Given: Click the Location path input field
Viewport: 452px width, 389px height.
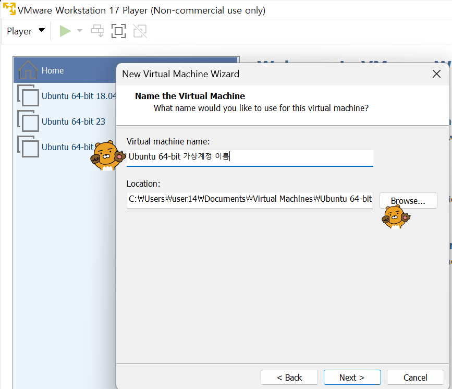Looking at the screenshot, I should point(250,200).
